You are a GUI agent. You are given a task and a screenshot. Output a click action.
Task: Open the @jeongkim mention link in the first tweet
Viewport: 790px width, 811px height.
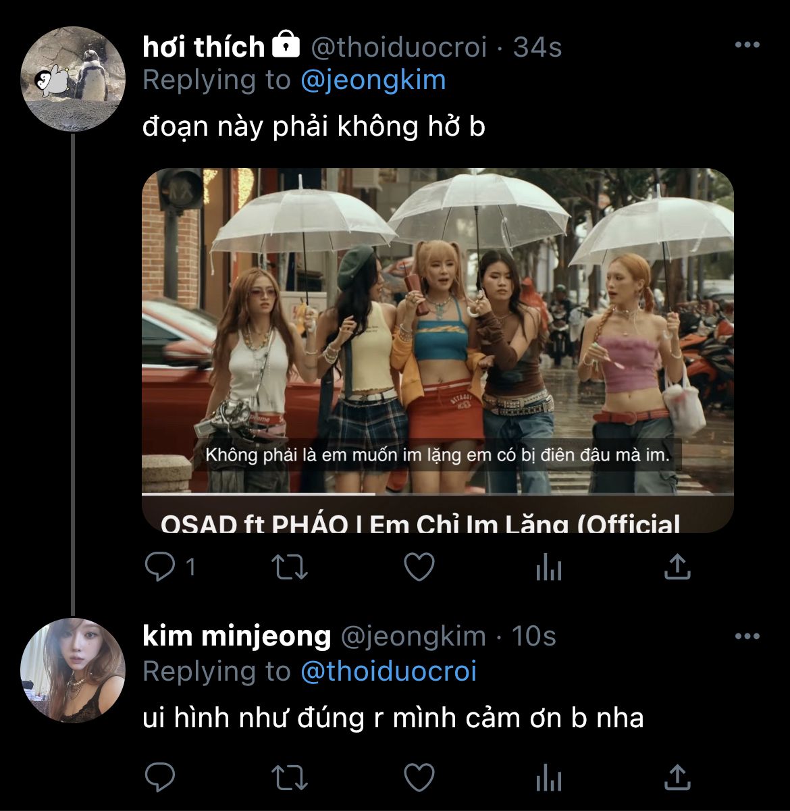373,80
